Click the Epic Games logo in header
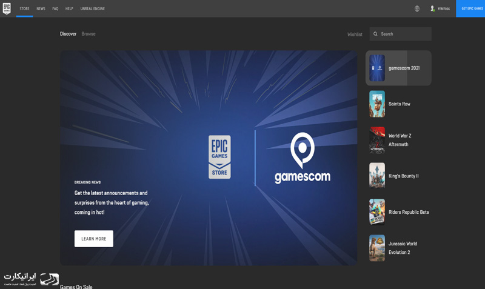Screen dimensions: 485x289 click(x=7, y=8)
